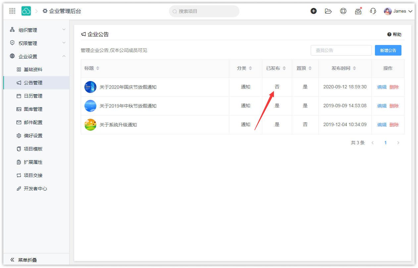The image size is (418, 268).
Task: Delete the 2019年中秋节放假通知 announcement
Action: coord(394,106)
